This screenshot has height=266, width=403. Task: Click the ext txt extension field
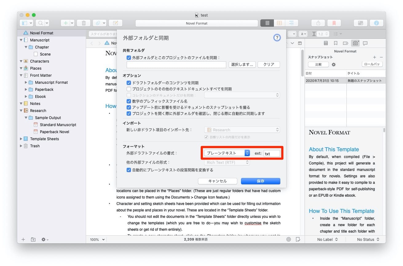coord(272,153)
